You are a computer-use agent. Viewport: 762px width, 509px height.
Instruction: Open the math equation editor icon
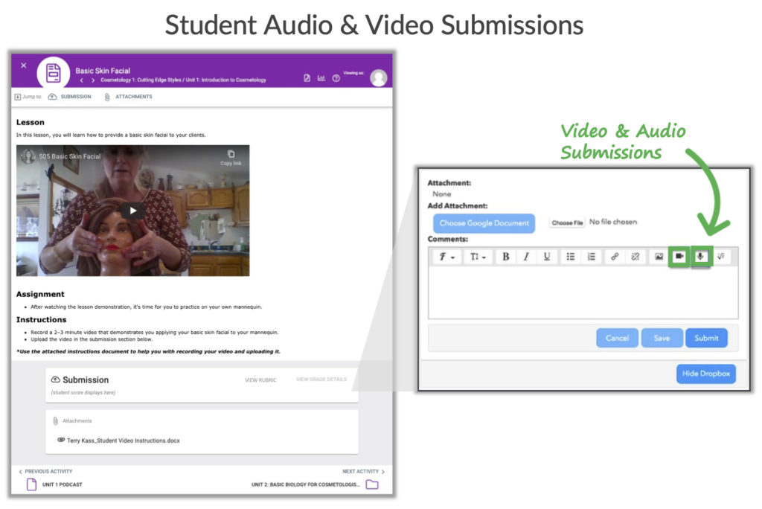720,257
